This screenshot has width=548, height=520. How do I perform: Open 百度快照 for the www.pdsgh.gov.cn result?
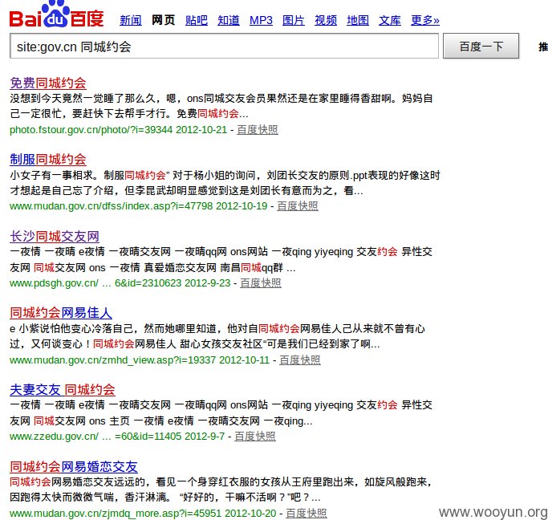[x=261, y=283]
